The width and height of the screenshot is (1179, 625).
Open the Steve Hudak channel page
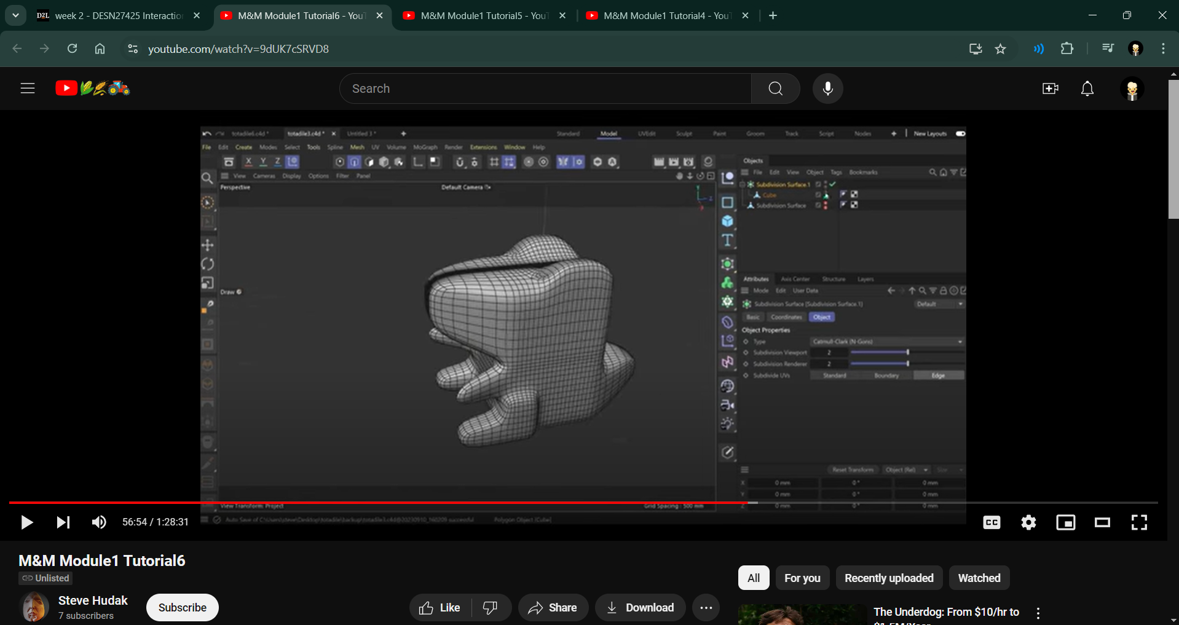[x=93, y=600]
